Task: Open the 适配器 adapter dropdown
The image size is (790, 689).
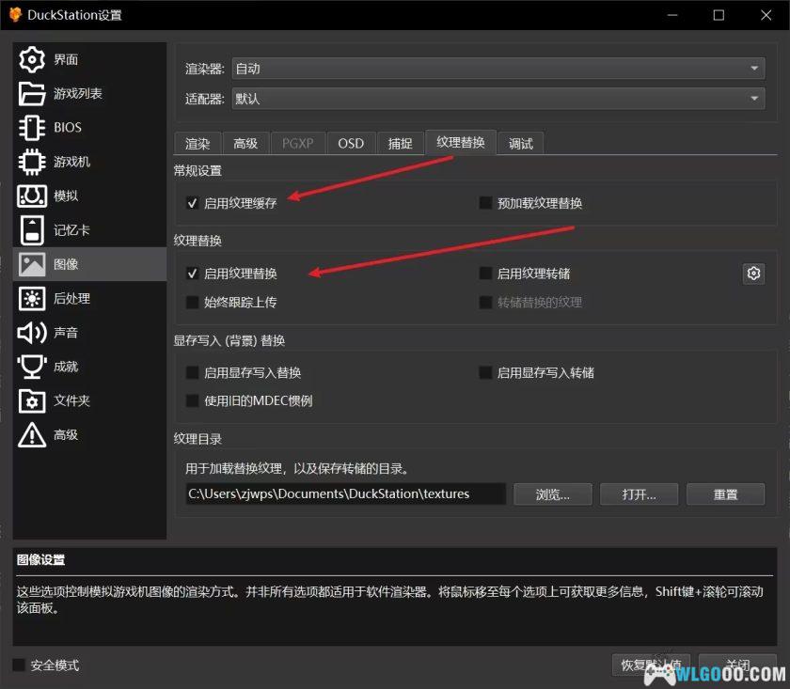Action: click(x=498, y=98)
